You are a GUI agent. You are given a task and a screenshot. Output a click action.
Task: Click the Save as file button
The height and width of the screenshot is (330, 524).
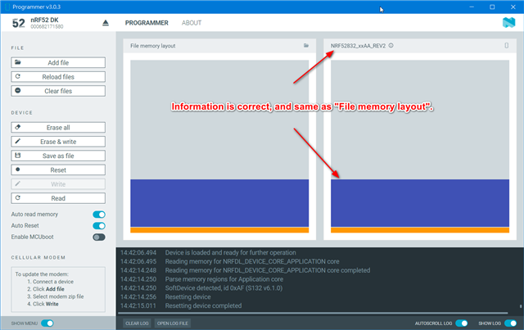point(58,156)
